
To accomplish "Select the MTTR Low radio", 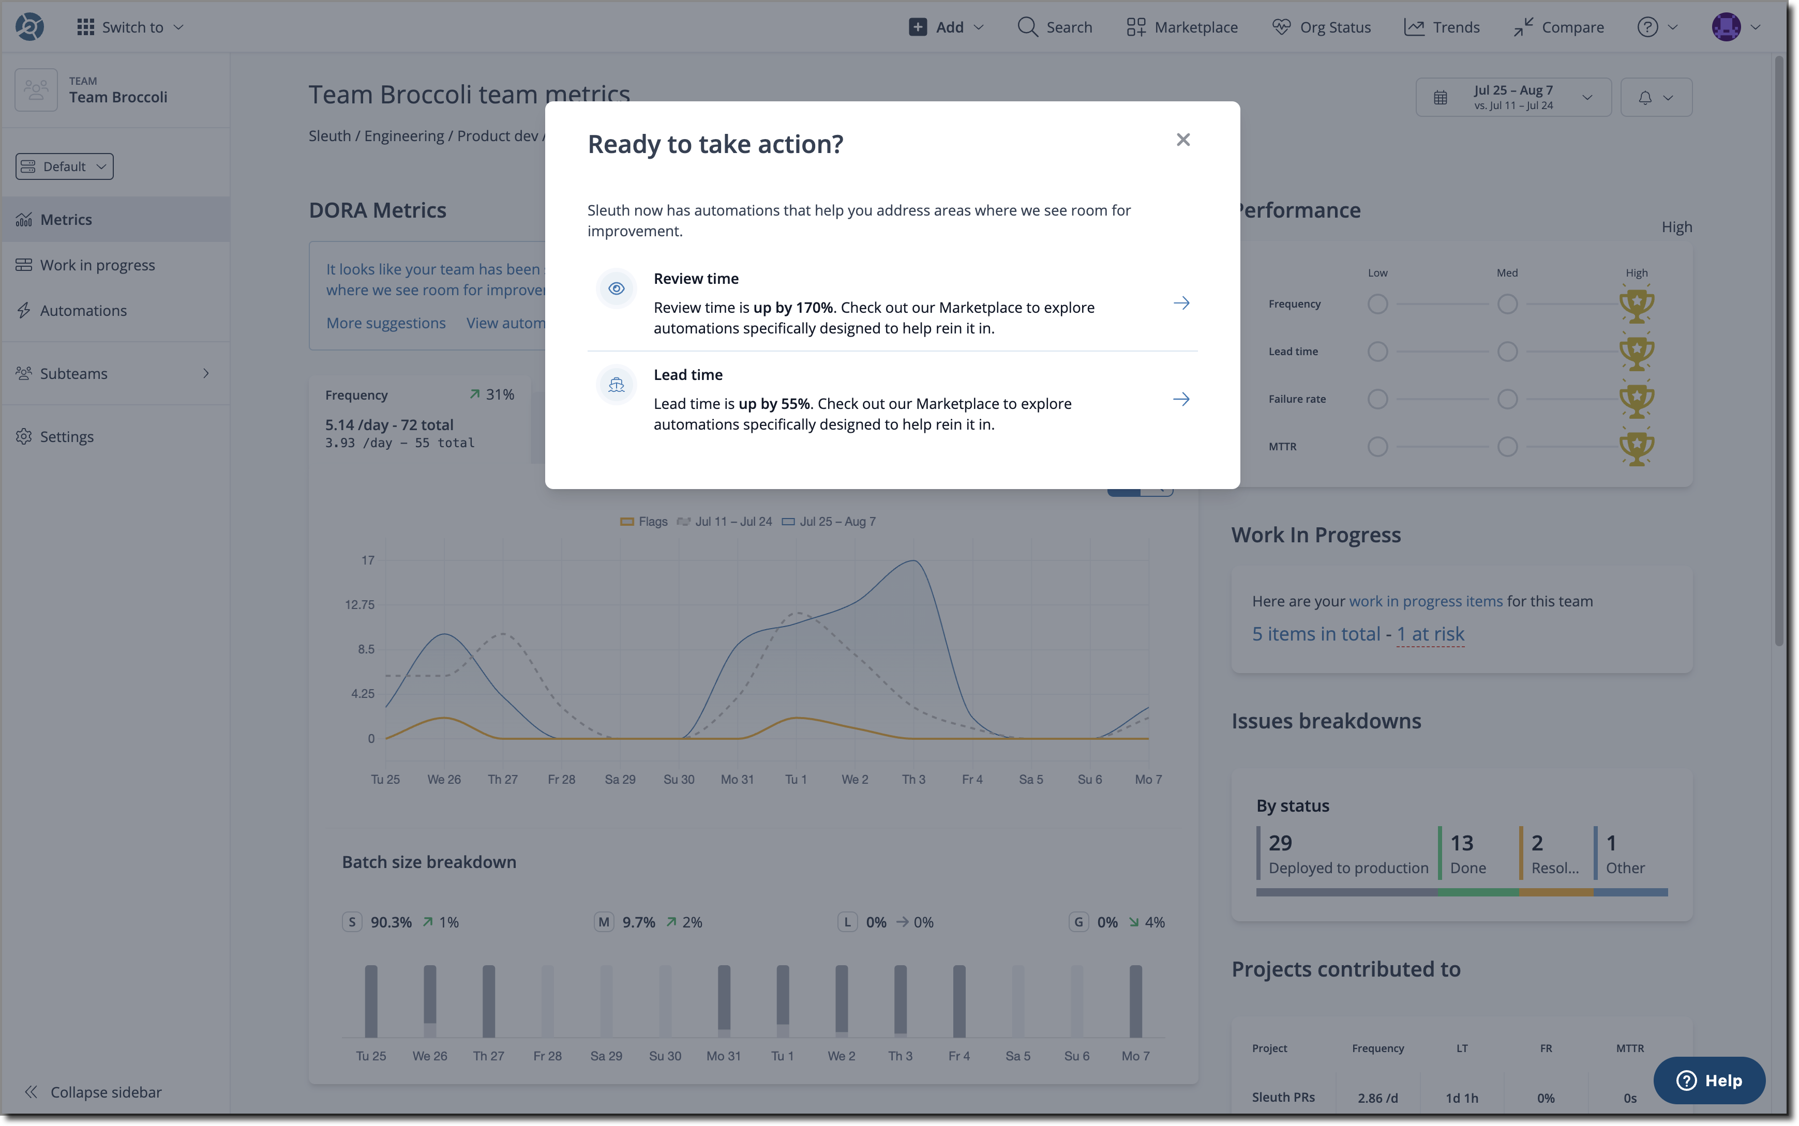I will (1377, 447).
